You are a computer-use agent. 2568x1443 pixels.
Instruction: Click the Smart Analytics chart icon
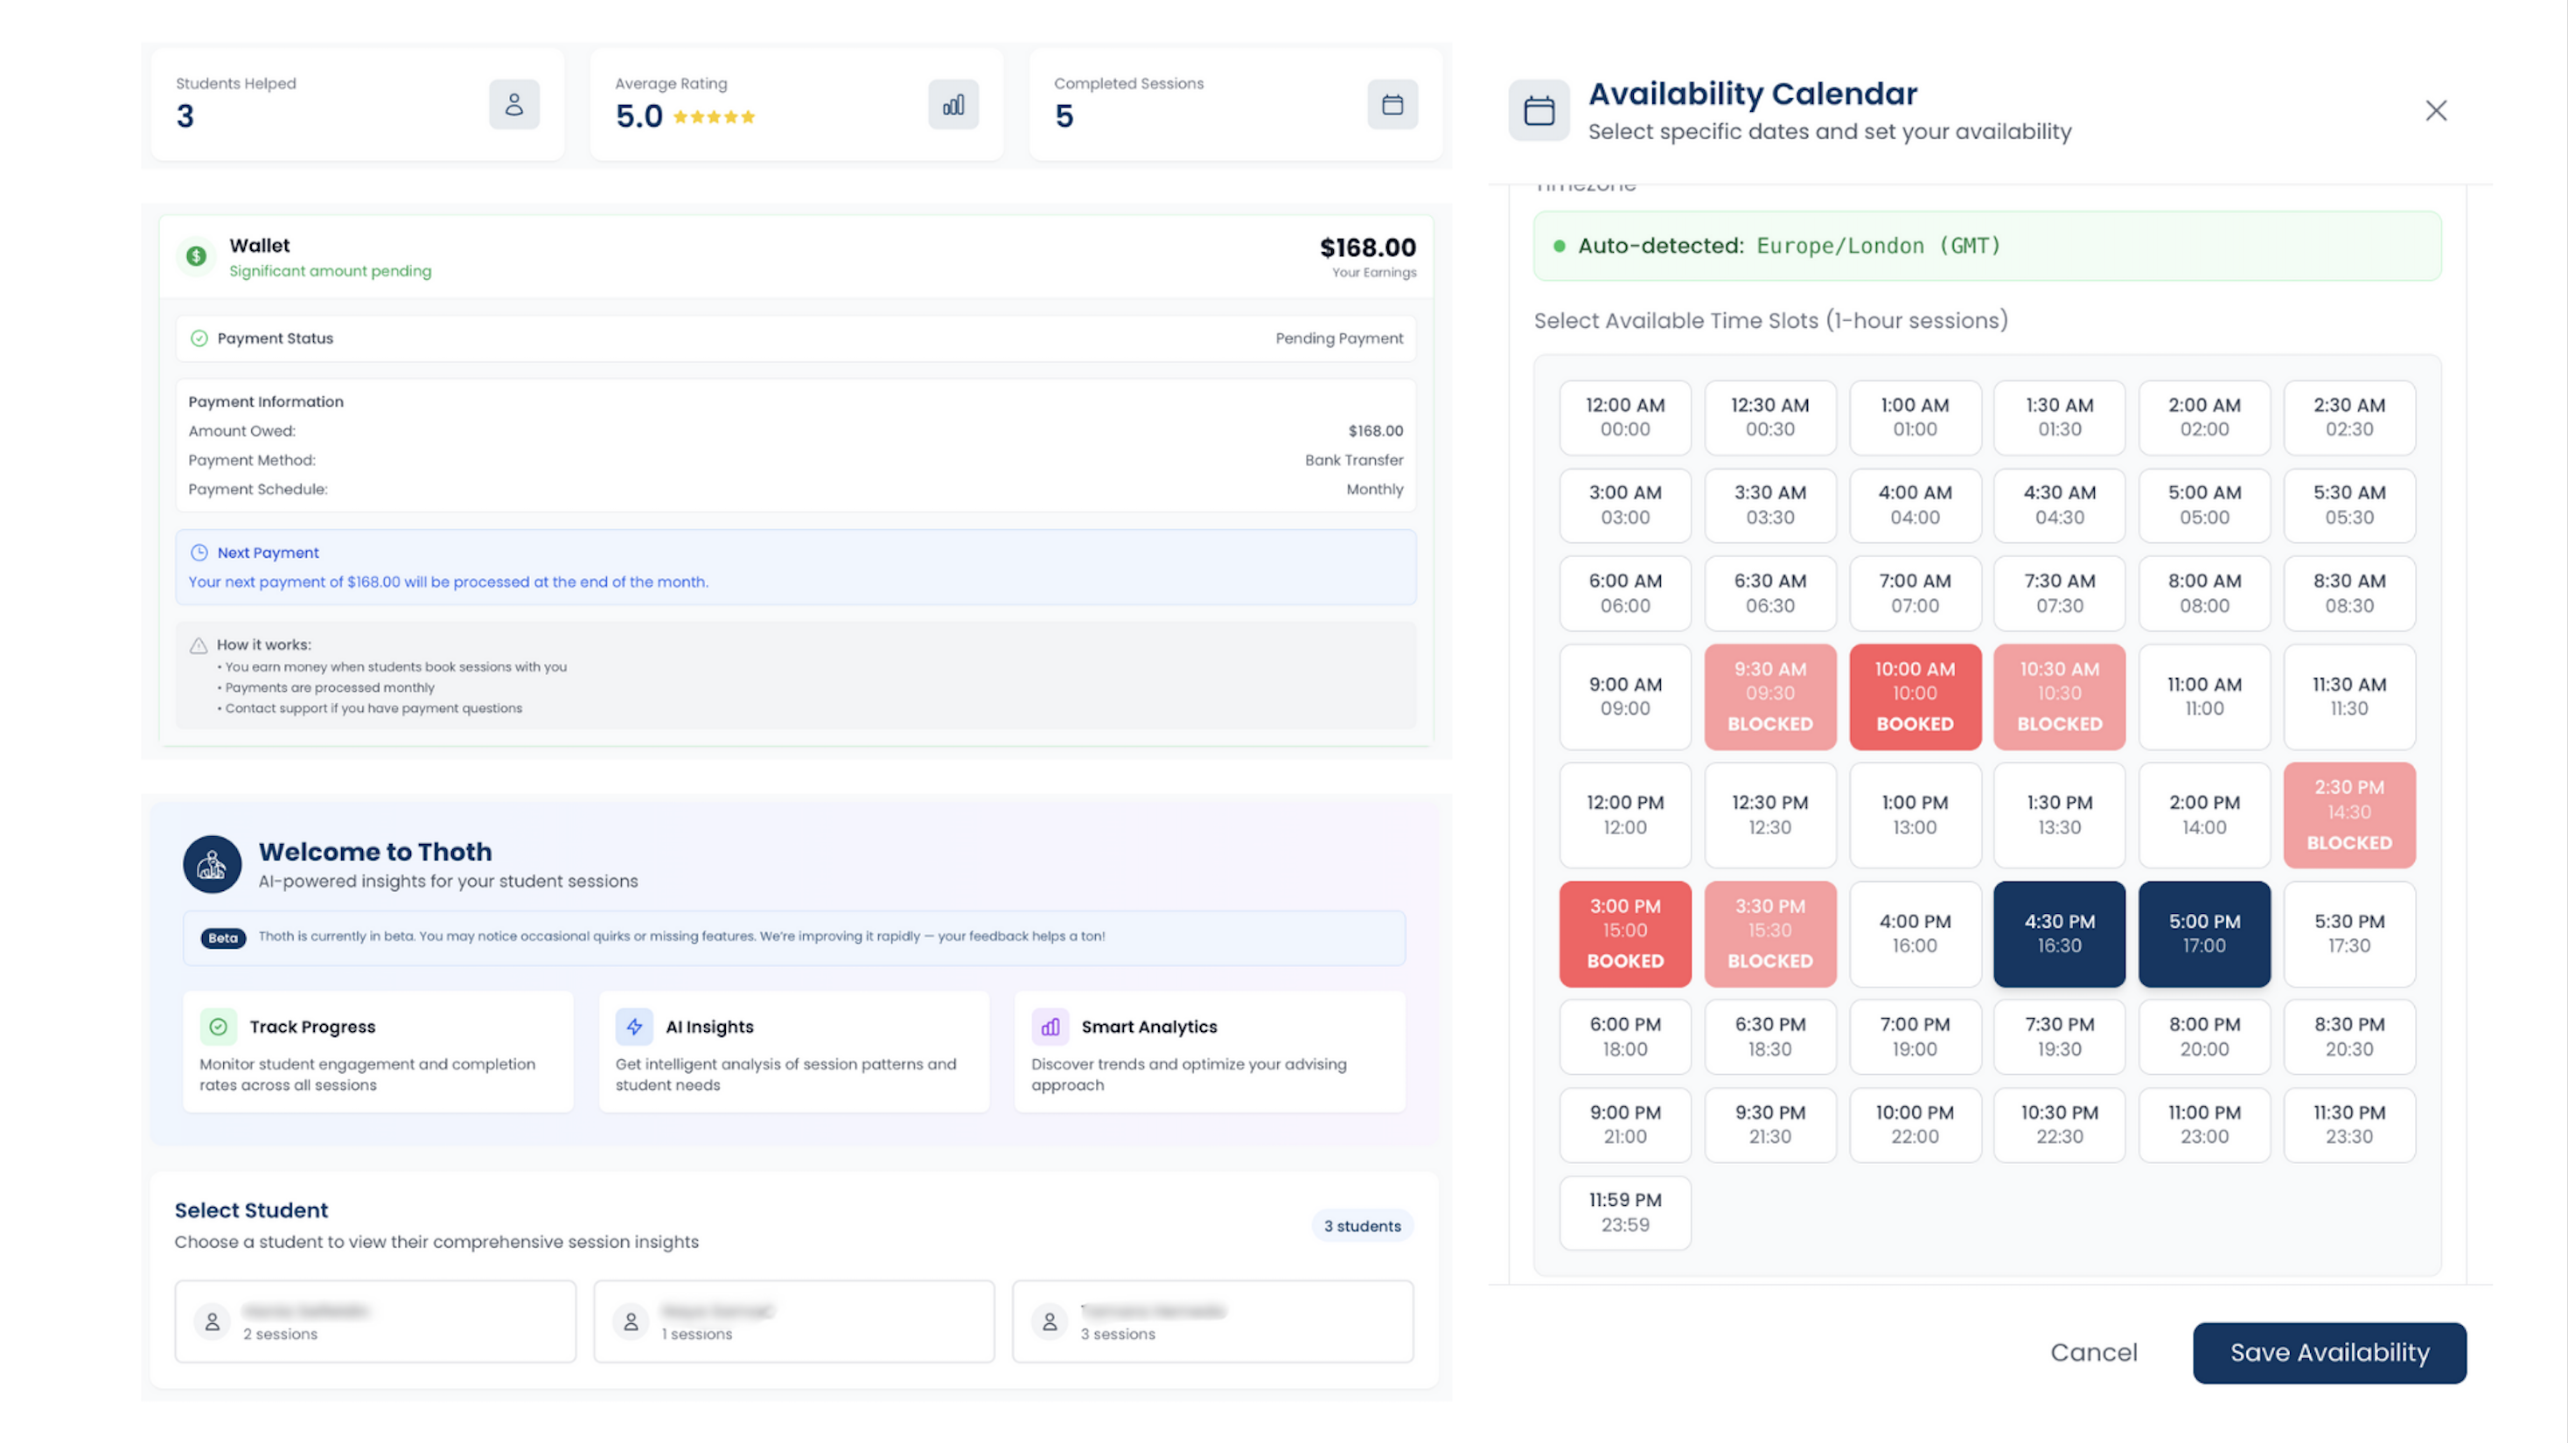pos(1050,1026)
